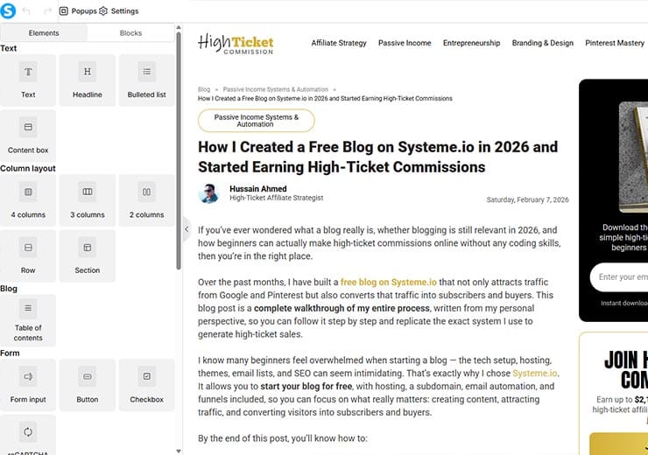Click the Column layout section heading
Image resolution: width=648 pixels, height=455 pixels.
[28, 169]
